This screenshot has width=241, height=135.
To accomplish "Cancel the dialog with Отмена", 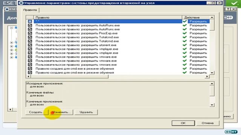I will click(207, 123).
